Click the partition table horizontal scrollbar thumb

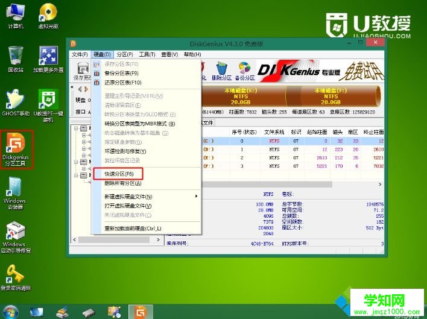267,185
